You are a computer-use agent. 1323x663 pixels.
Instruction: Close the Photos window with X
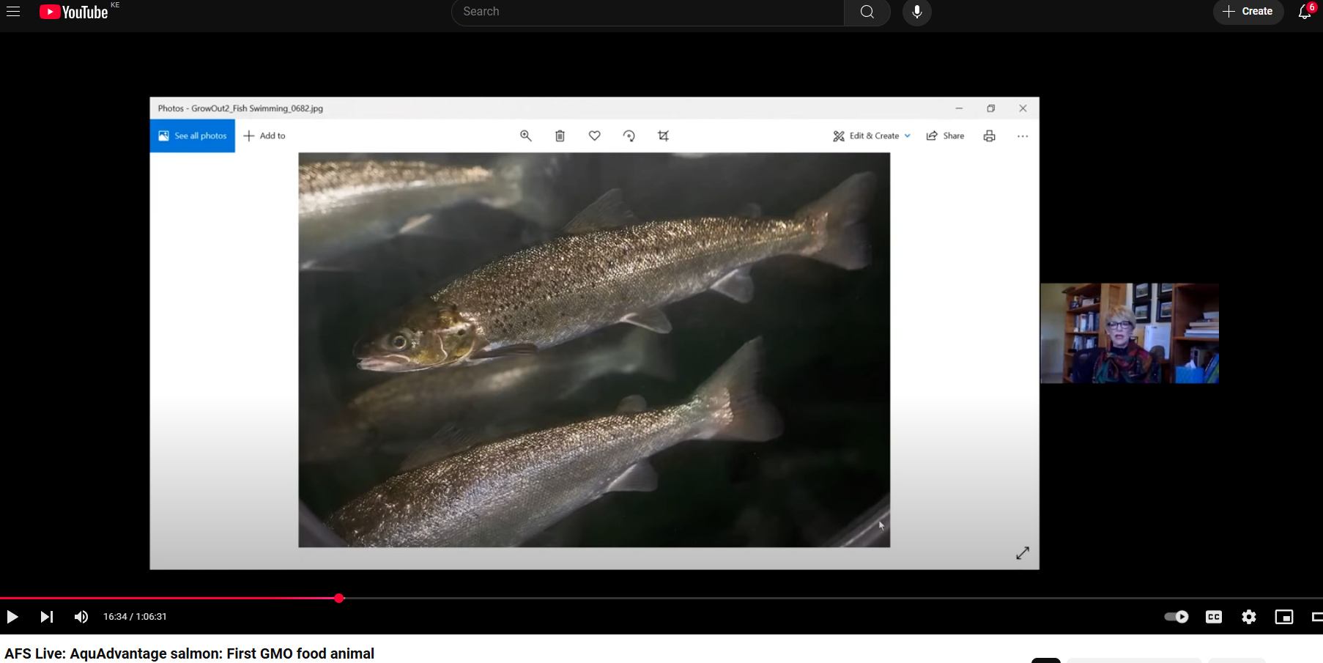[x=1023, y=108]
